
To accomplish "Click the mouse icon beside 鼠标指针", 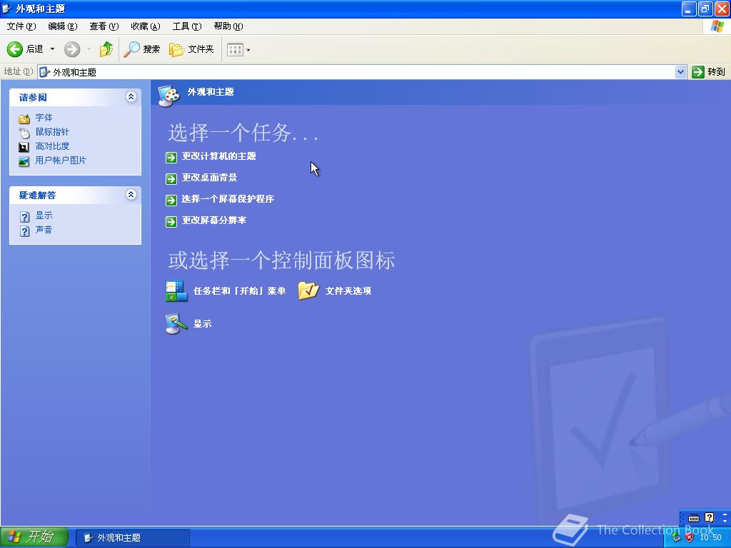I will pos(24,132).
